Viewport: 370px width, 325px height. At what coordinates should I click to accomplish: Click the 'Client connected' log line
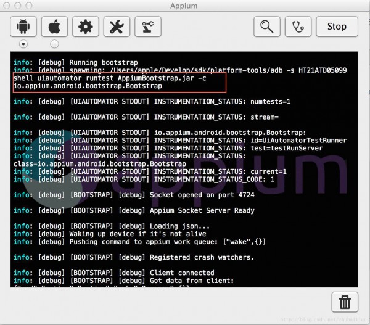pos(114,273)
